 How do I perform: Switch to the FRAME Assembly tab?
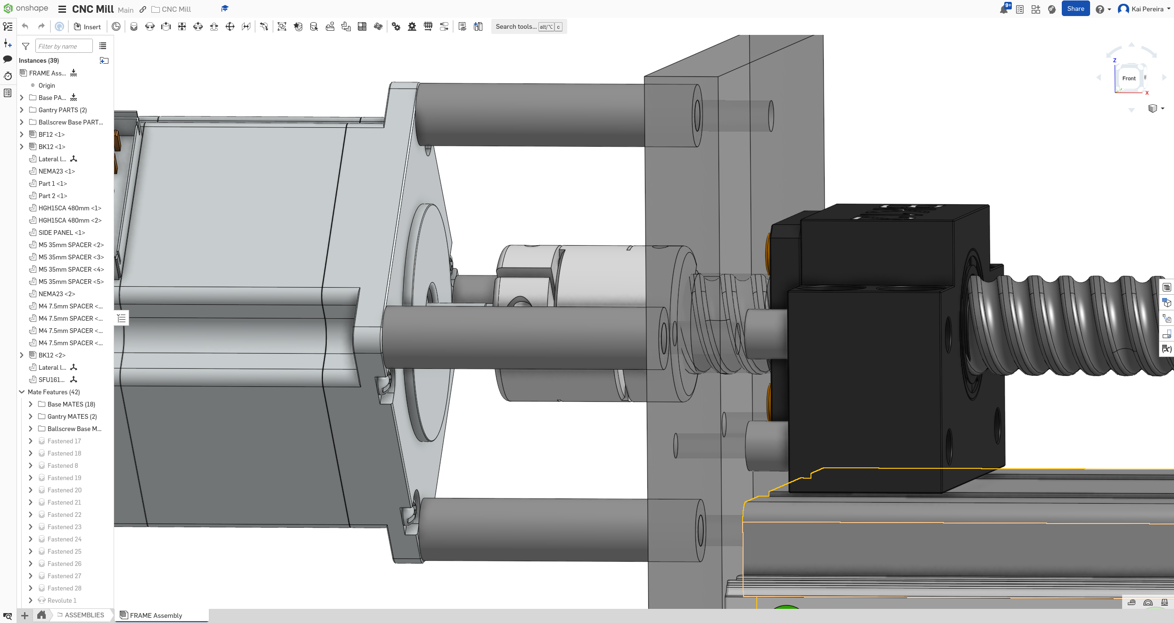click(x=156, y=615)
